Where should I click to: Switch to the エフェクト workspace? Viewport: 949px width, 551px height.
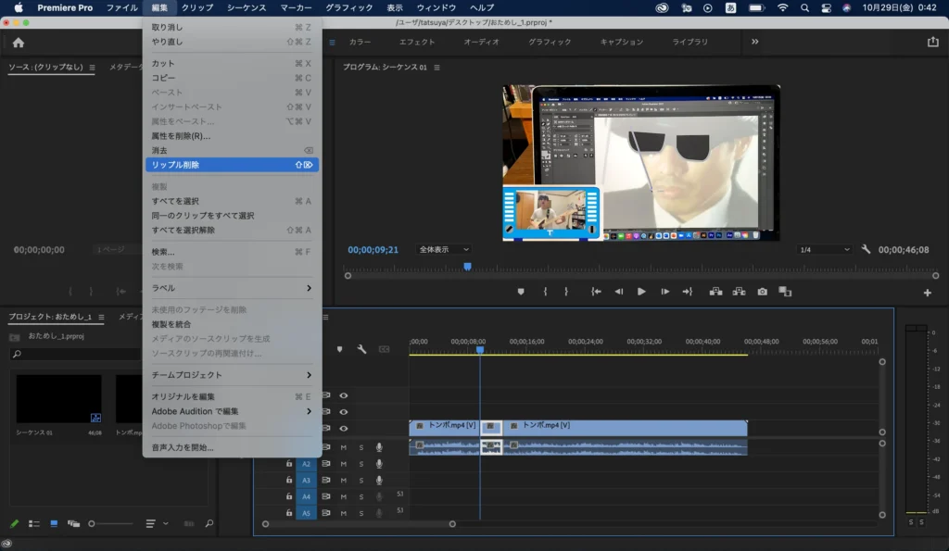pyautogui.click(x=416, y=42)
